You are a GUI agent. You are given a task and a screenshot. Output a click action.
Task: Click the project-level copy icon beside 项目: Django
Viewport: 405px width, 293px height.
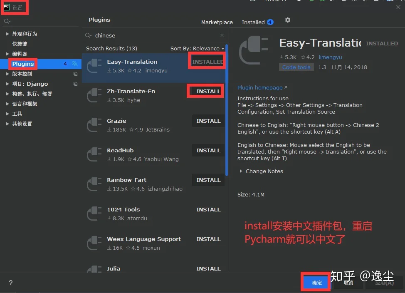[x=75, y=84]
